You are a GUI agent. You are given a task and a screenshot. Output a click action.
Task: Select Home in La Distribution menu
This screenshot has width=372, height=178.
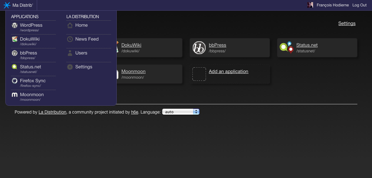coord(81,25)
